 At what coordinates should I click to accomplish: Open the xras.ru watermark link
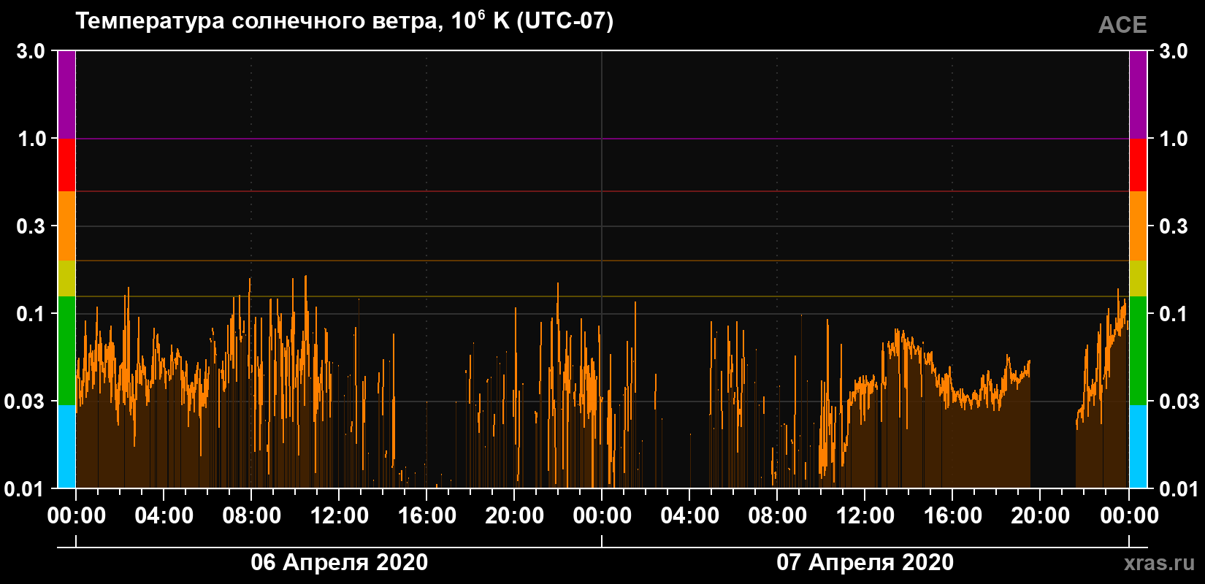click(x=1159, y=563)
